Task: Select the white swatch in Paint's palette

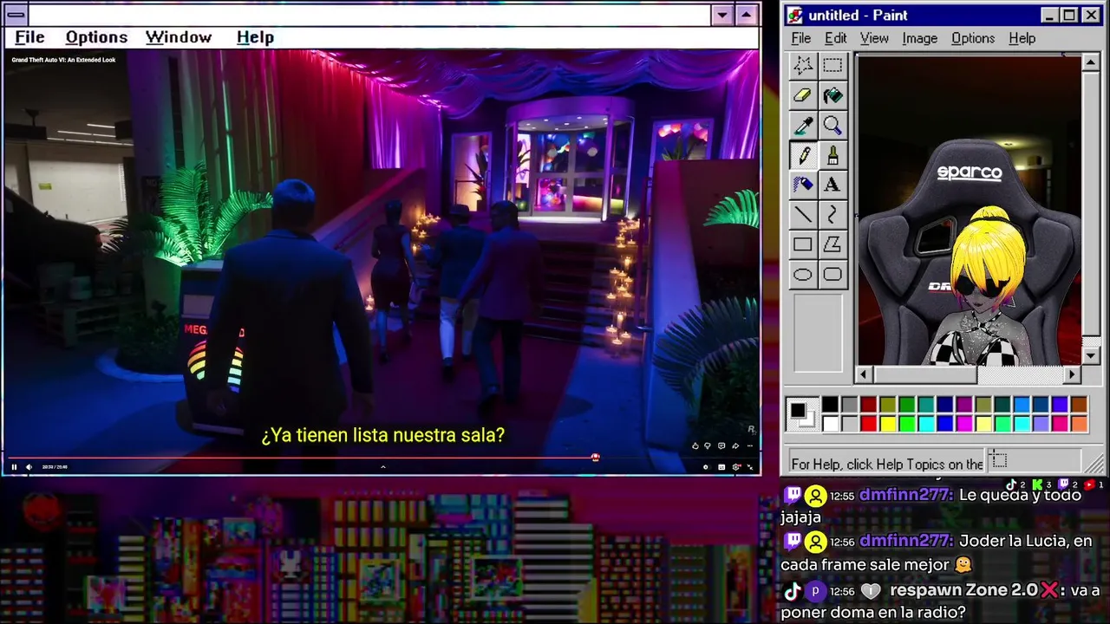Action: point(830,424)
